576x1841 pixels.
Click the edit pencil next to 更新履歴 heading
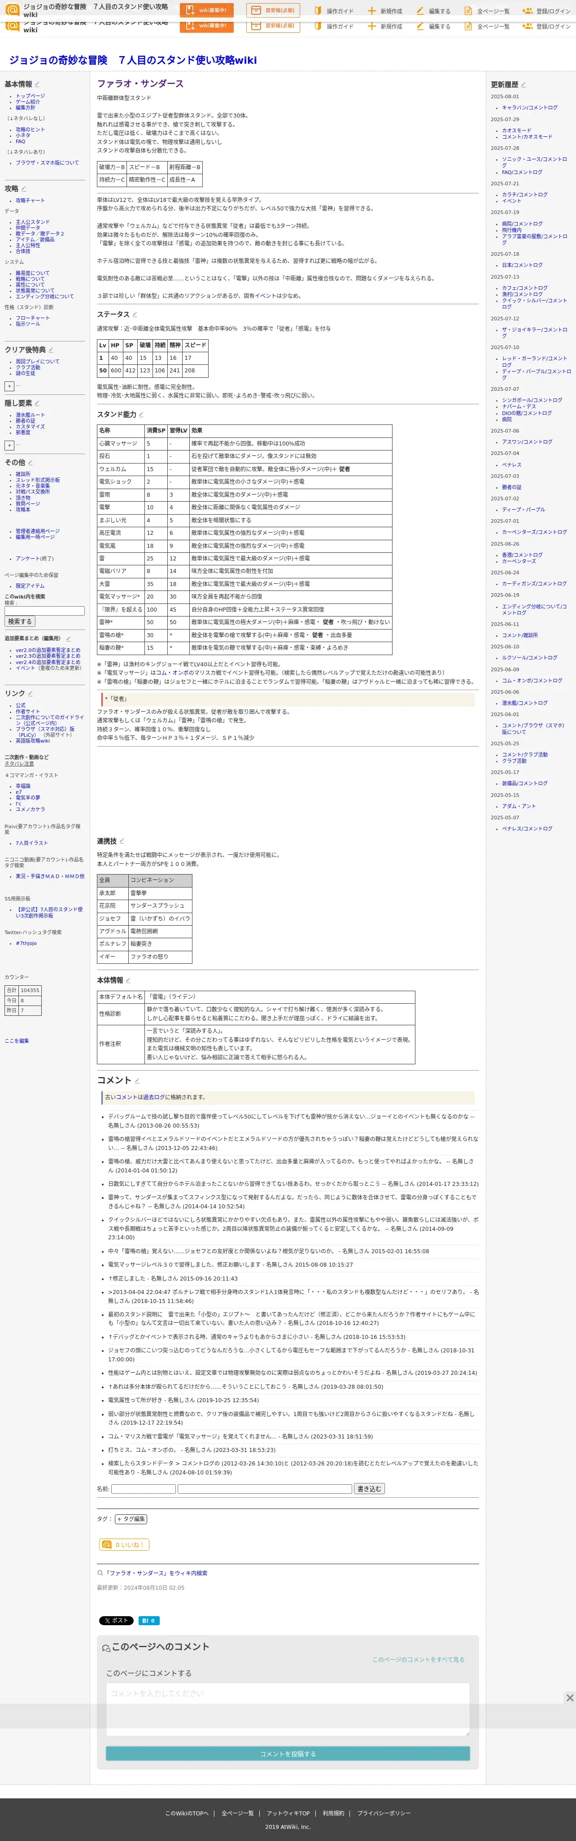tap(524, 84)
